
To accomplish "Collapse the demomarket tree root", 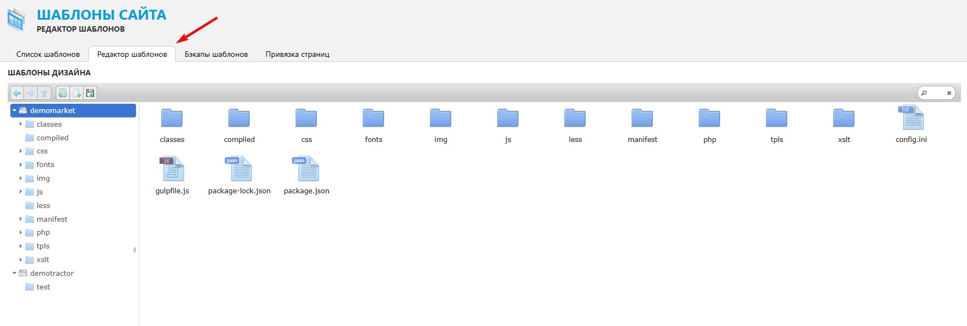I will [14, 110].
